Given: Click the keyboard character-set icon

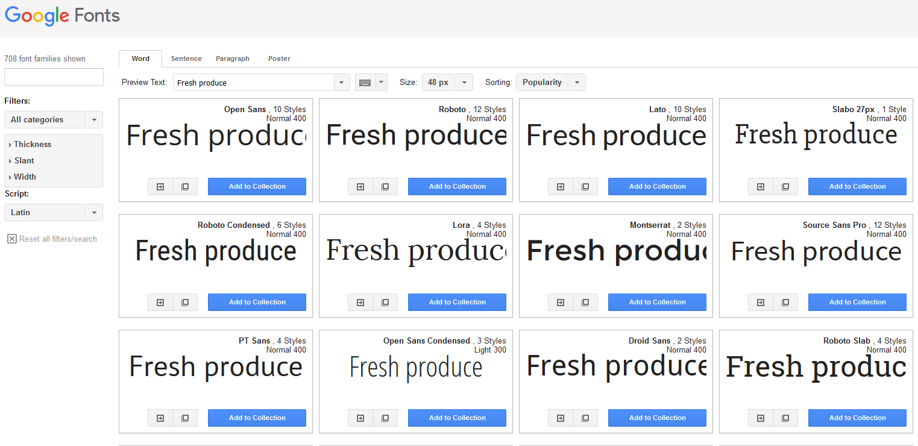Looking at the screenshot, I should pyautogui.click(x=365, y=82).
